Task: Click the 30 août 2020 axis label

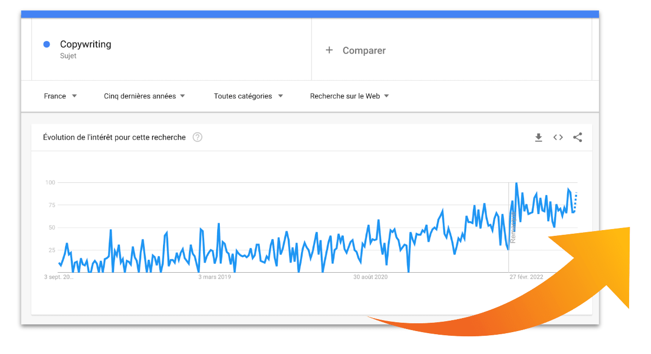Action: (x=370, y=277)
